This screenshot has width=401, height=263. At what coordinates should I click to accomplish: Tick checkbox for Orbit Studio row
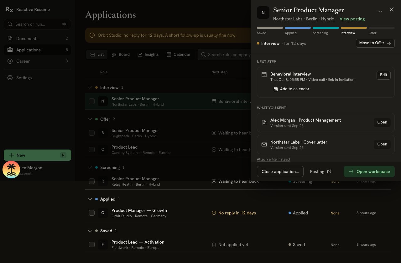tap(92, 213)
